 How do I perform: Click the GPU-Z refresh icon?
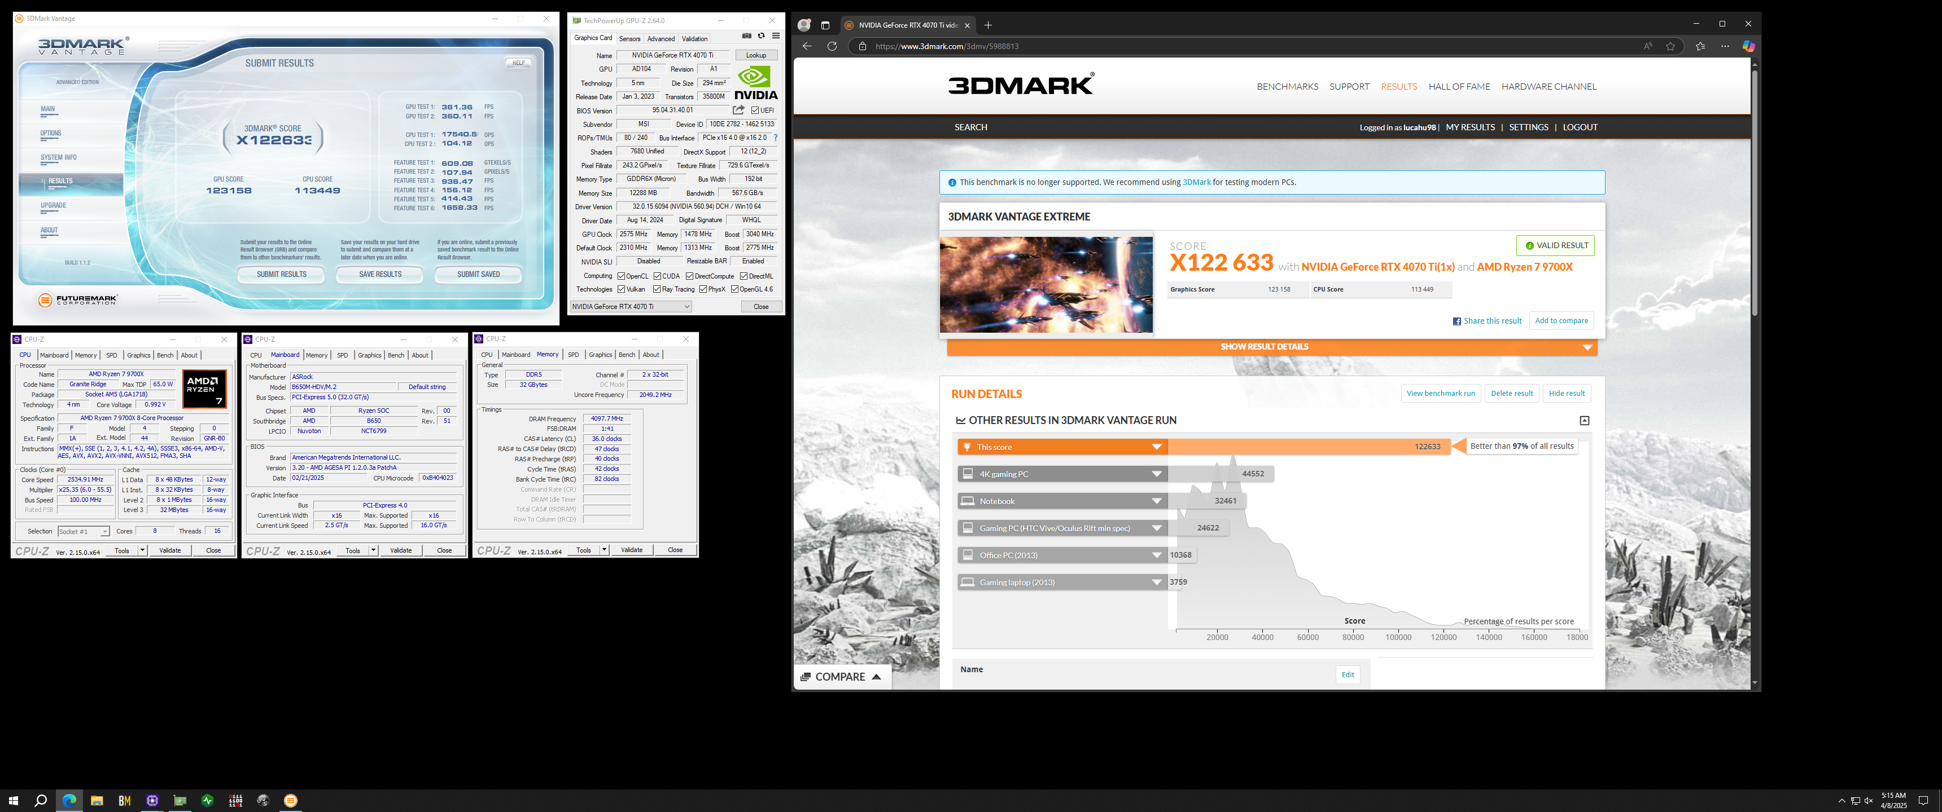point(760,36)
